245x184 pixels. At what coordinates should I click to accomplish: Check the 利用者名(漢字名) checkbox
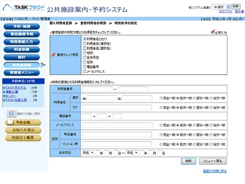[x=85, y=48]
